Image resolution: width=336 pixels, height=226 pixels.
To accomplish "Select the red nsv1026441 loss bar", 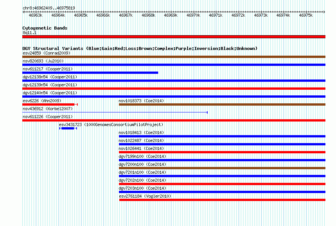I will point(222,152).
